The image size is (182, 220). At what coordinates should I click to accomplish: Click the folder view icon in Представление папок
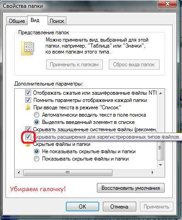27,48
